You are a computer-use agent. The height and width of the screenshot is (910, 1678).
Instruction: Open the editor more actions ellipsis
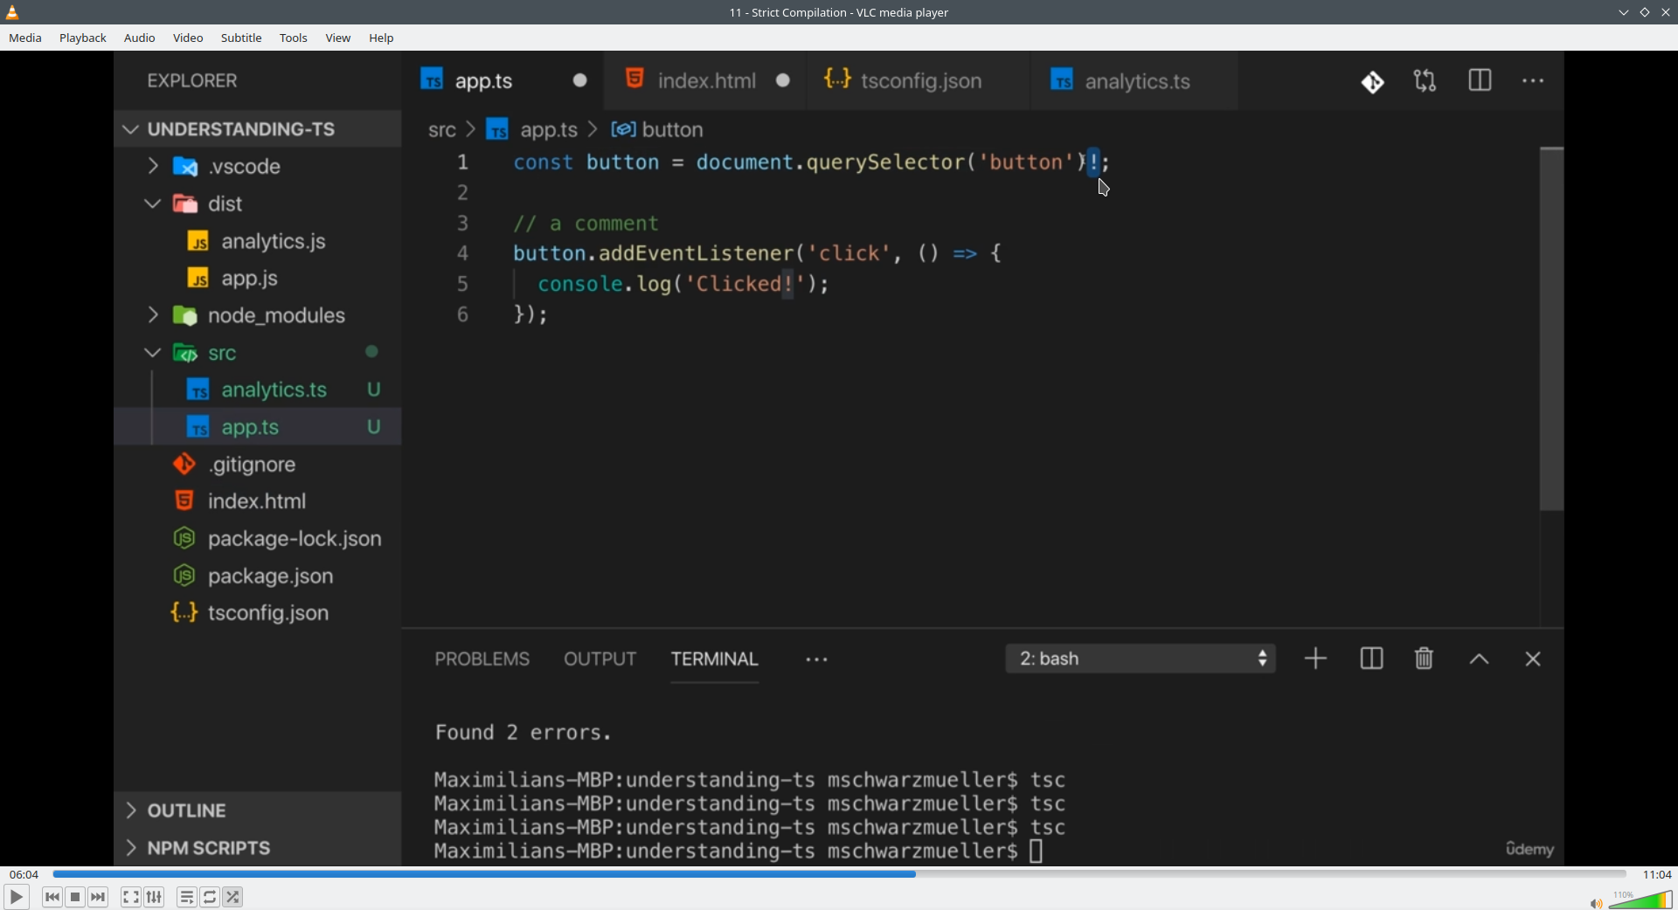(1534, 81)
